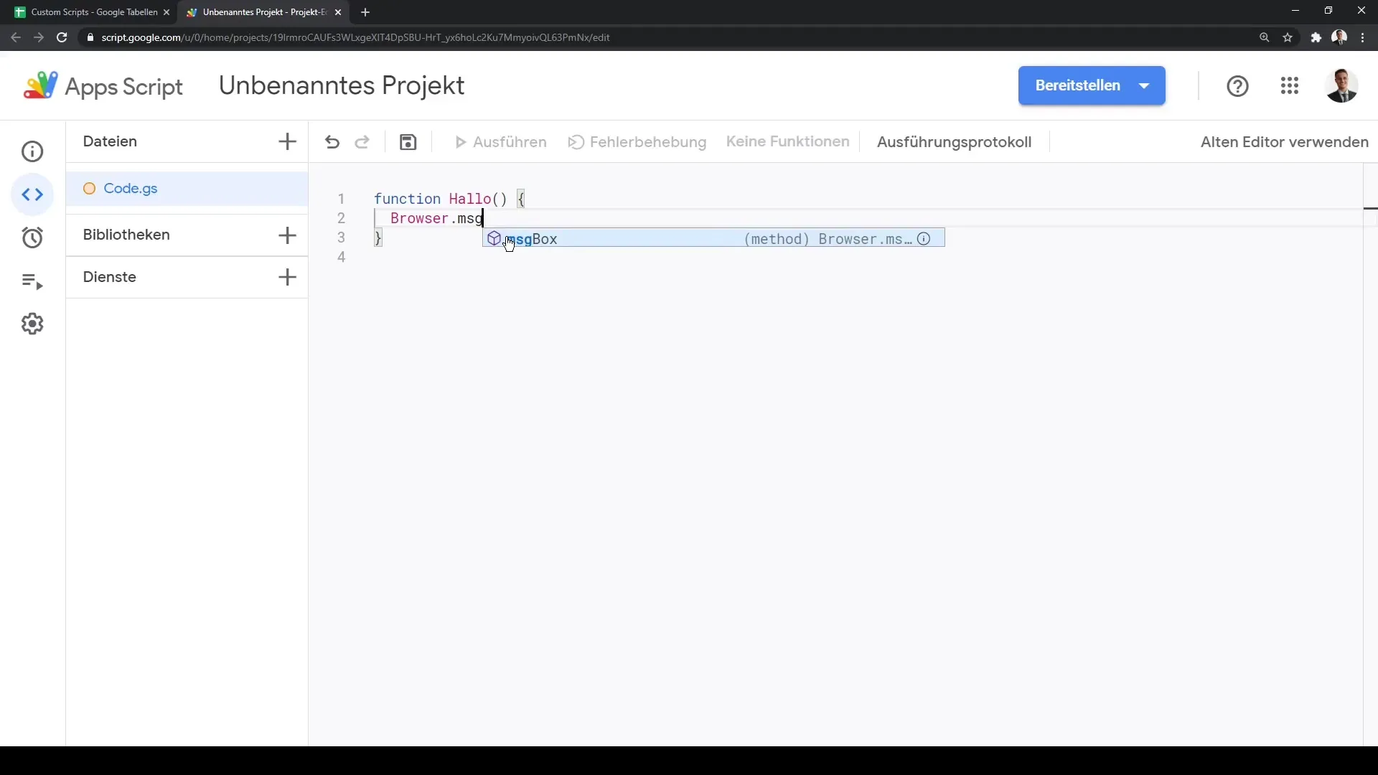Click line number 4 in the gutter
Viewport: 1378px width, 775px height.
coord(342,257)
